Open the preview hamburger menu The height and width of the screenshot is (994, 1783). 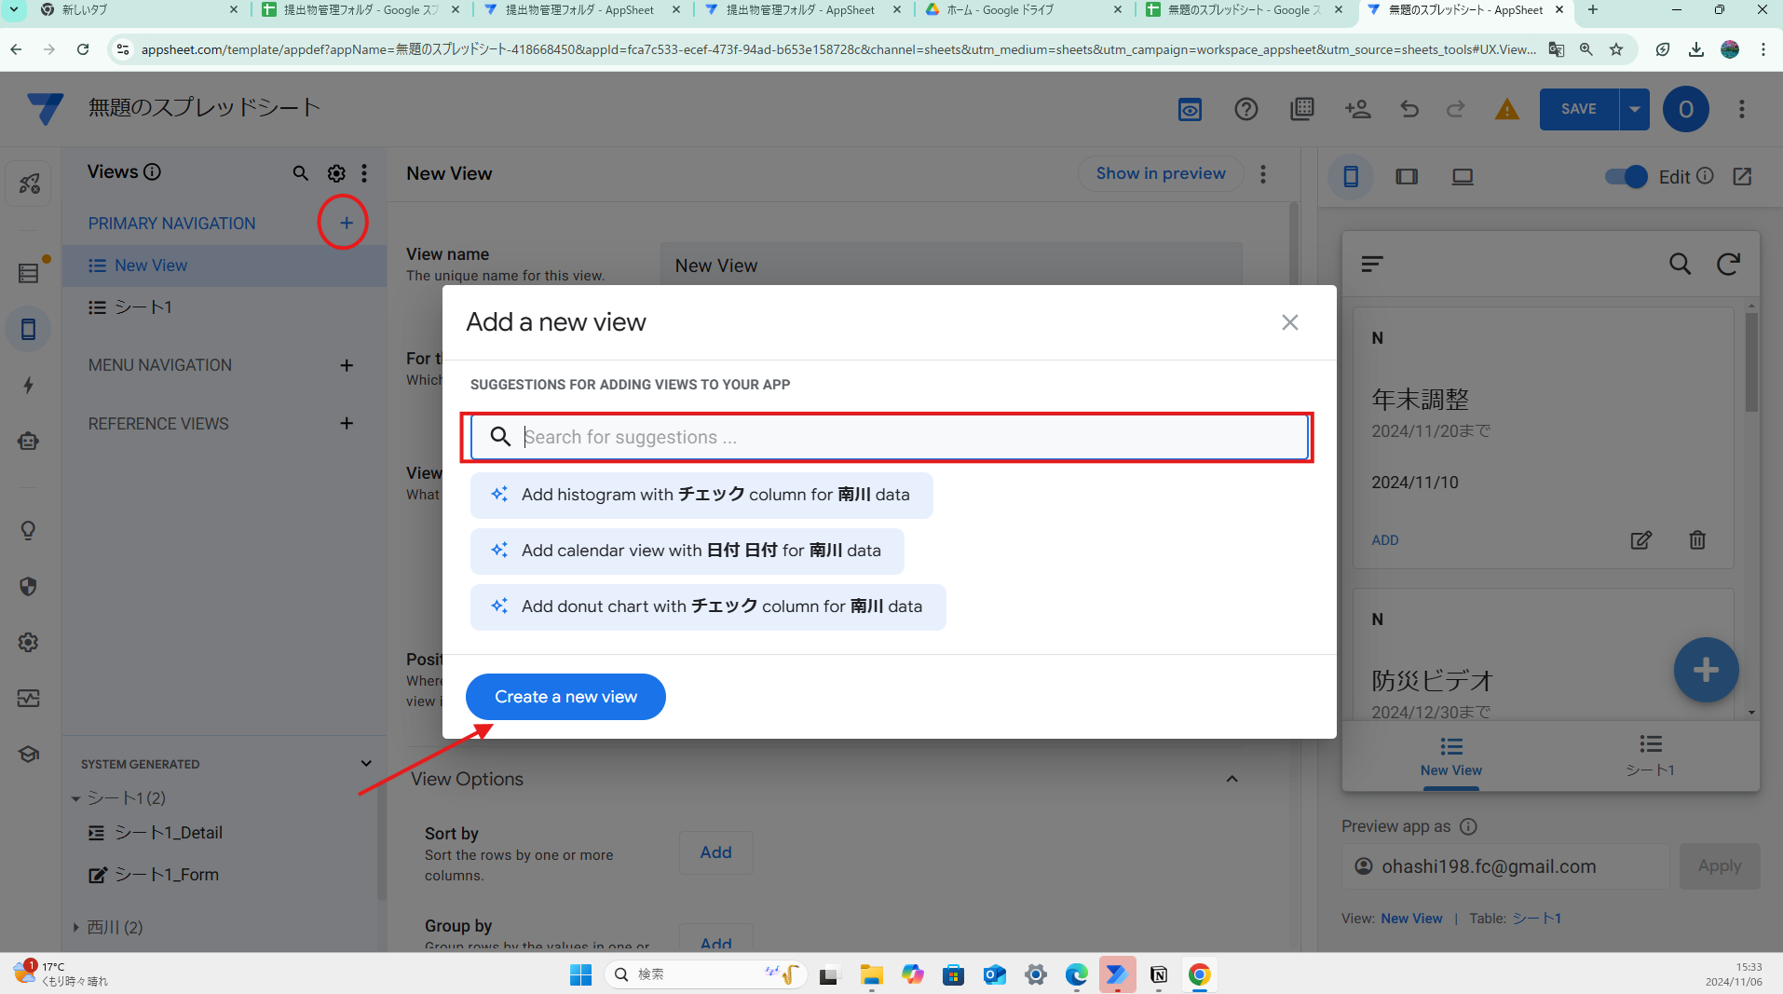(x=1371, y=265)
